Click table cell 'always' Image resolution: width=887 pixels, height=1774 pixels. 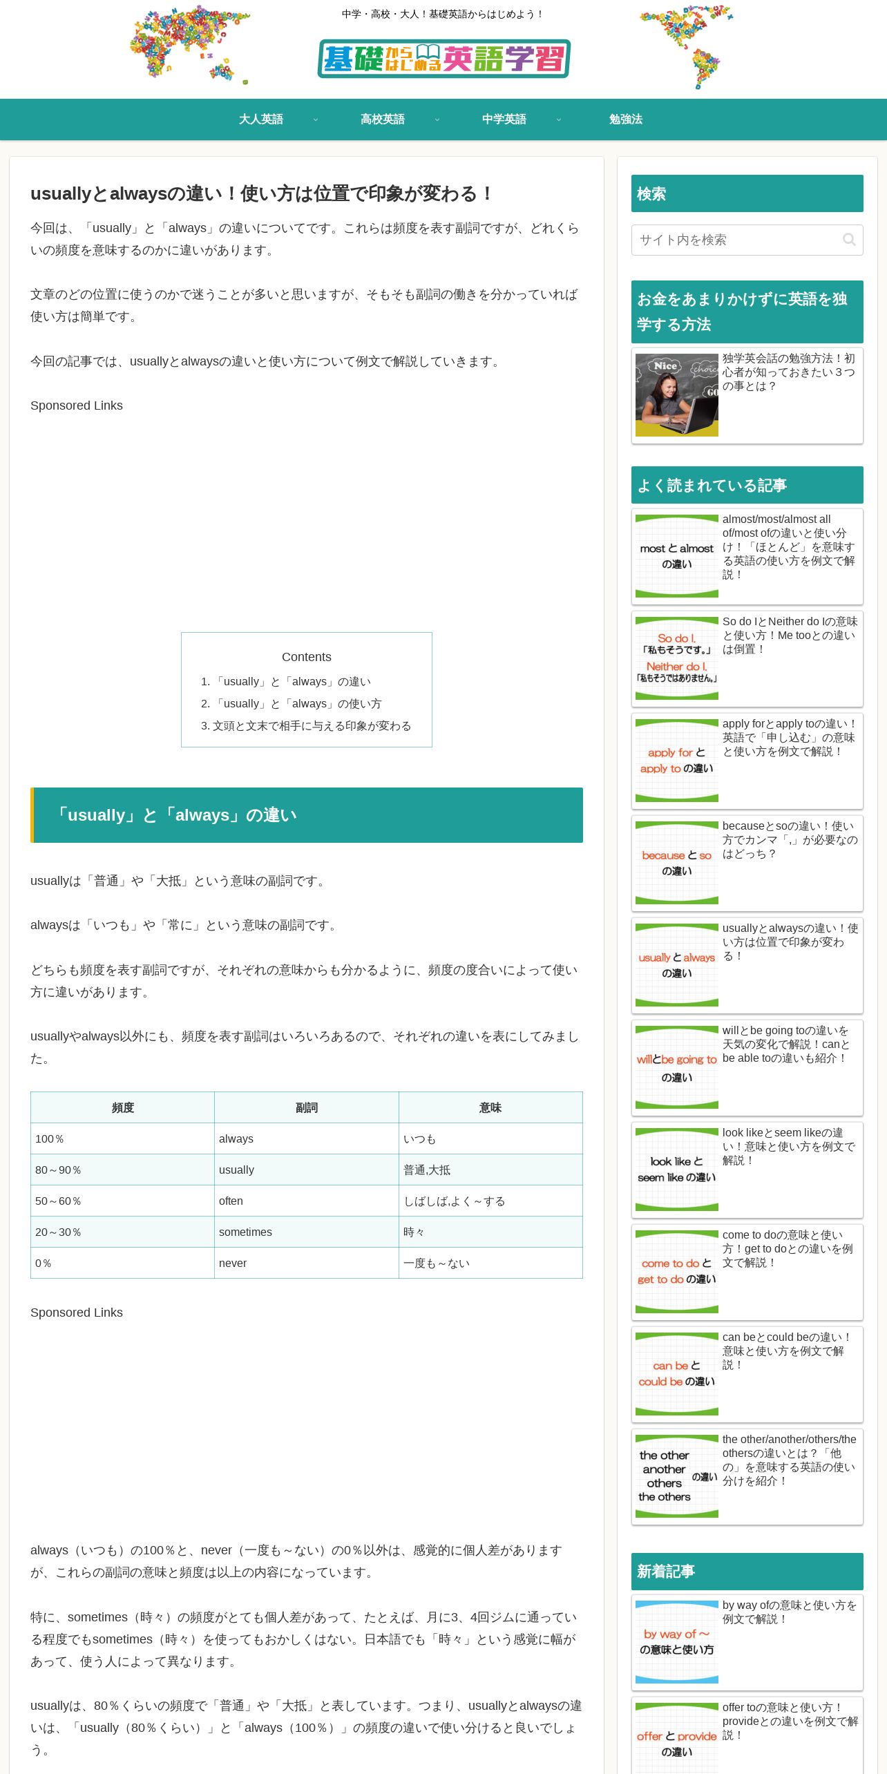click(306, 1138)
